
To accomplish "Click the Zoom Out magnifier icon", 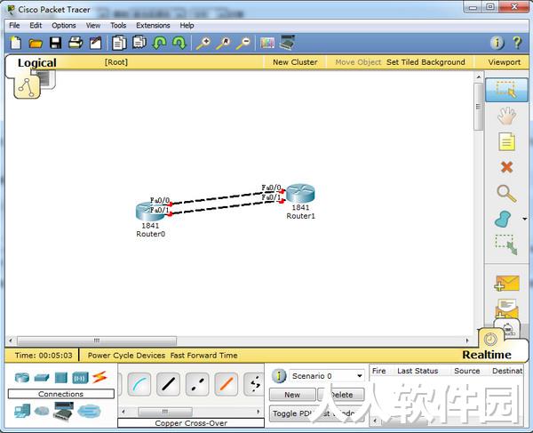I will click(243, 44).
